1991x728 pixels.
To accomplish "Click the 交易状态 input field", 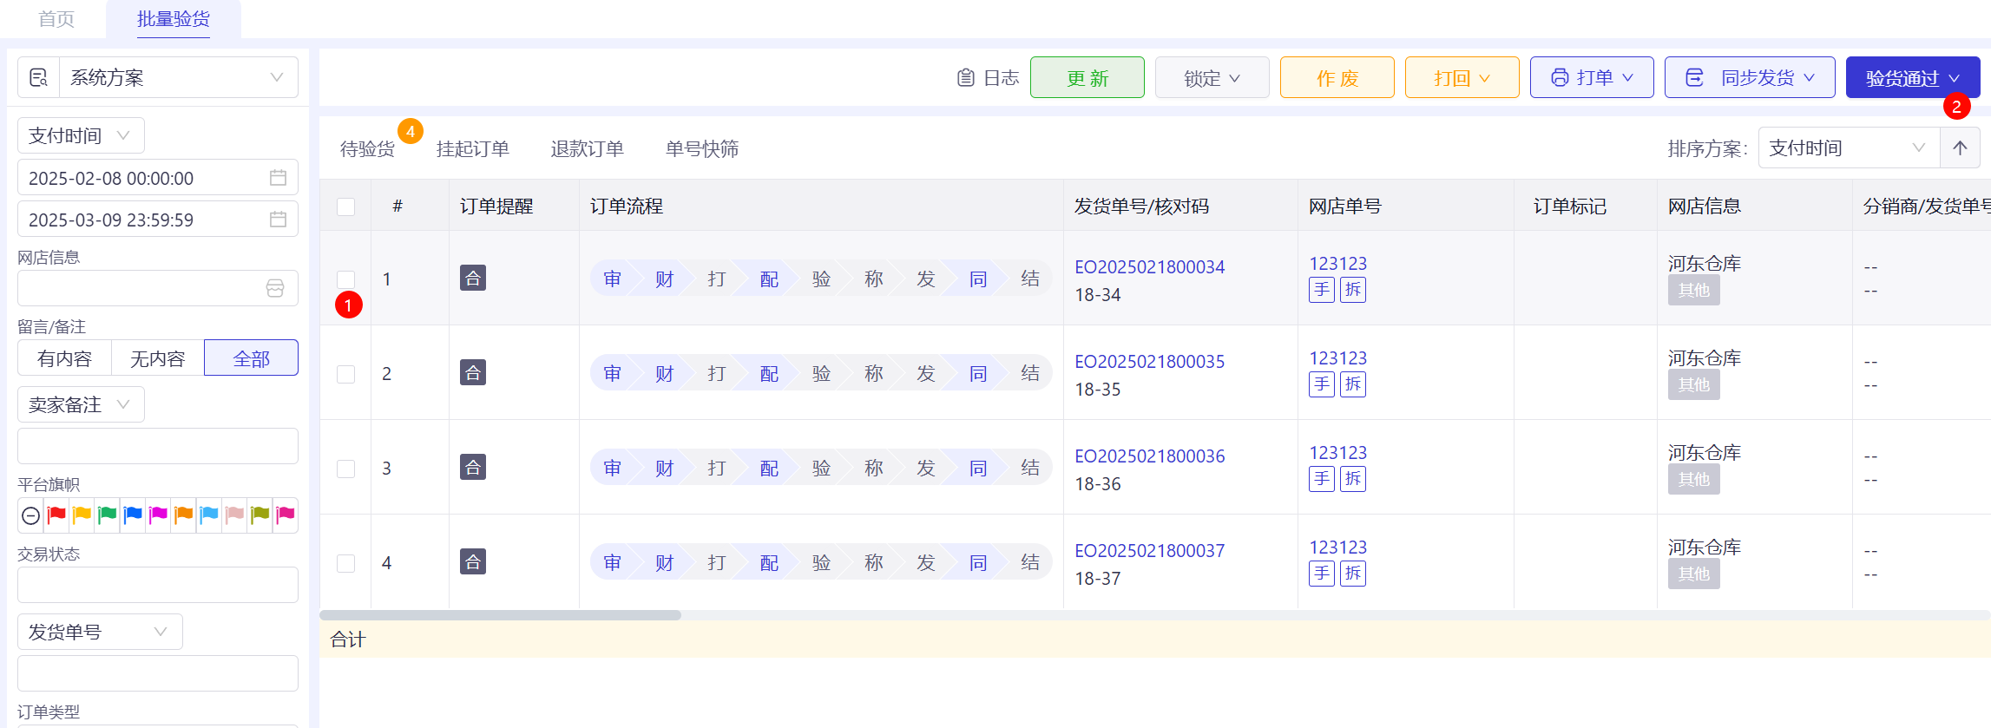I will pos(158,585).
